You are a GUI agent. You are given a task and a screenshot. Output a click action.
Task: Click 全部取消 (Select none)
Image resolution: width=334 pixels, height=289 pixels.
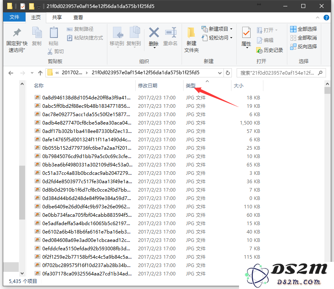click(303, 38)
